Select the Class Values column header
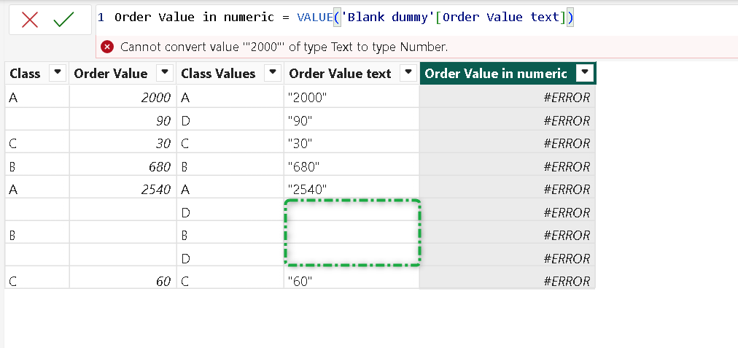Image resolution: width=738 pixels, height=348 pixels. tap(218, 73)
